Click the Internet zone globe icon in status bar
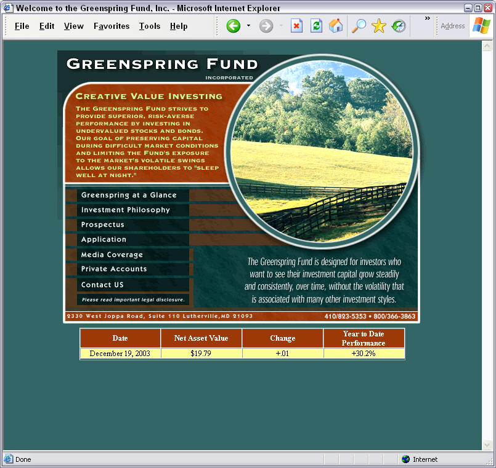Viewport: 496px width, 468px height. pos(405,459)
